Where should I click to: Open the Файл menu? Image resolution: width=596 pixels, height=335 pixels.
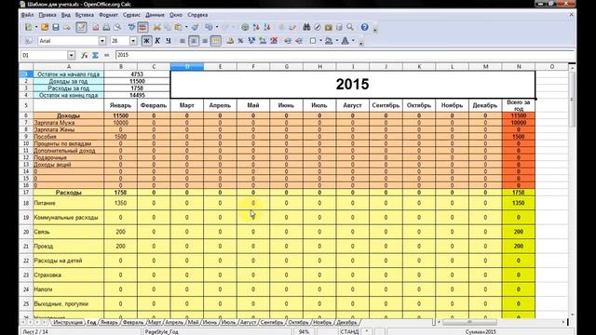(x=27, y=15)
